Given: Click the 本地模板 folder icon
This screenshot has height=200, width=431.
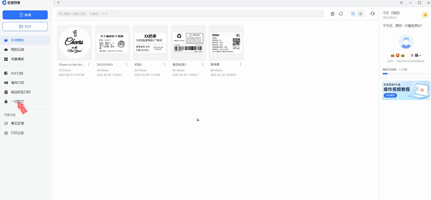Looking at the screenshot, I should point(6,40).
